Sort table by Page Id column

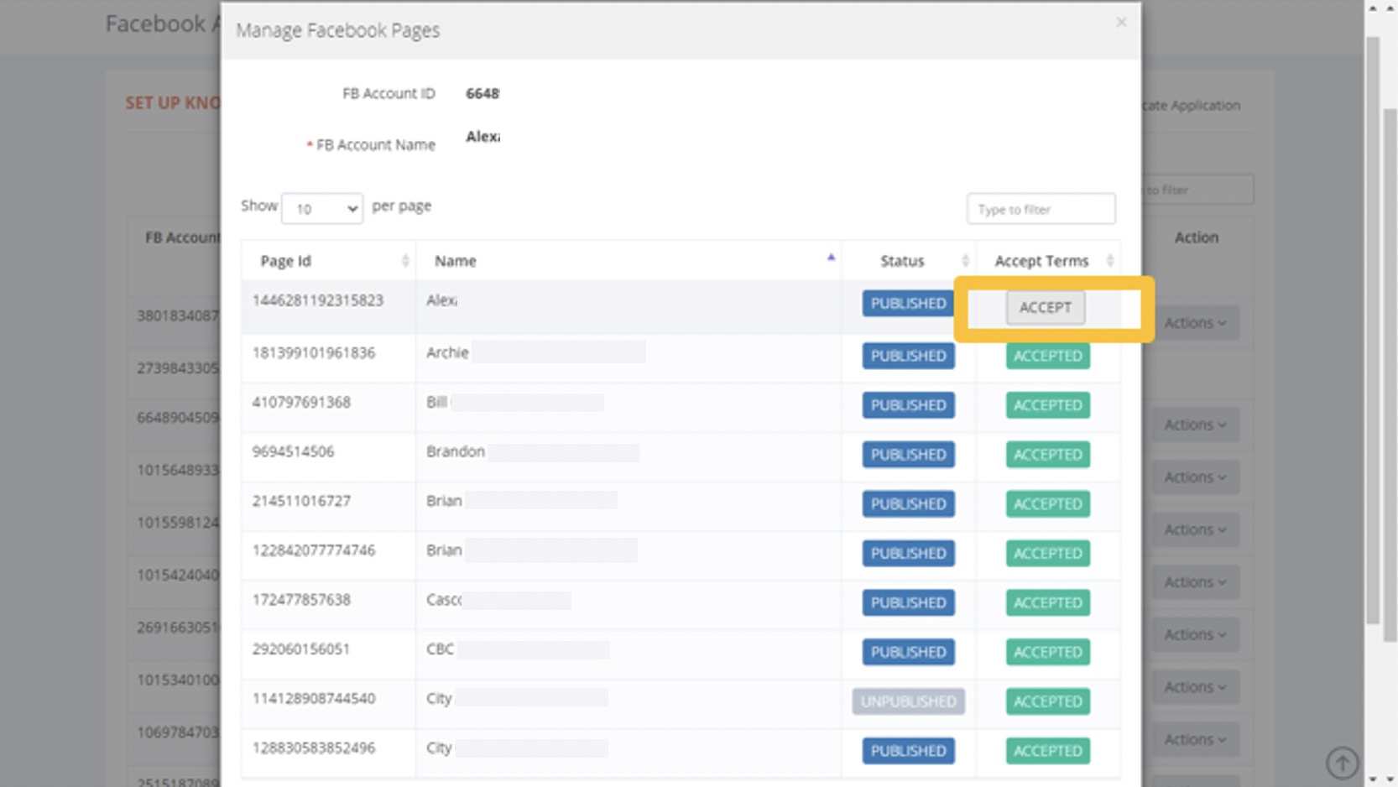click(404, 261)
